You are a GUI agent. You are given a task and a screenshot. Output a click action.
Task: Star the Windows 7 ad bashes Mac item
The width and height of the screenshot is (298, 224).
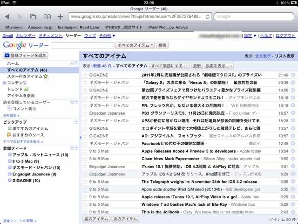[x=85, y=204]
